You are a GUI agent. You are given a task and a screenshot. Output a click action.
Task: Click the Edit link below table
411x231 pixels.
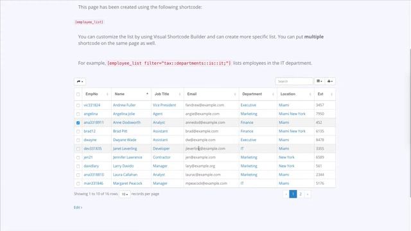(78, 207)
